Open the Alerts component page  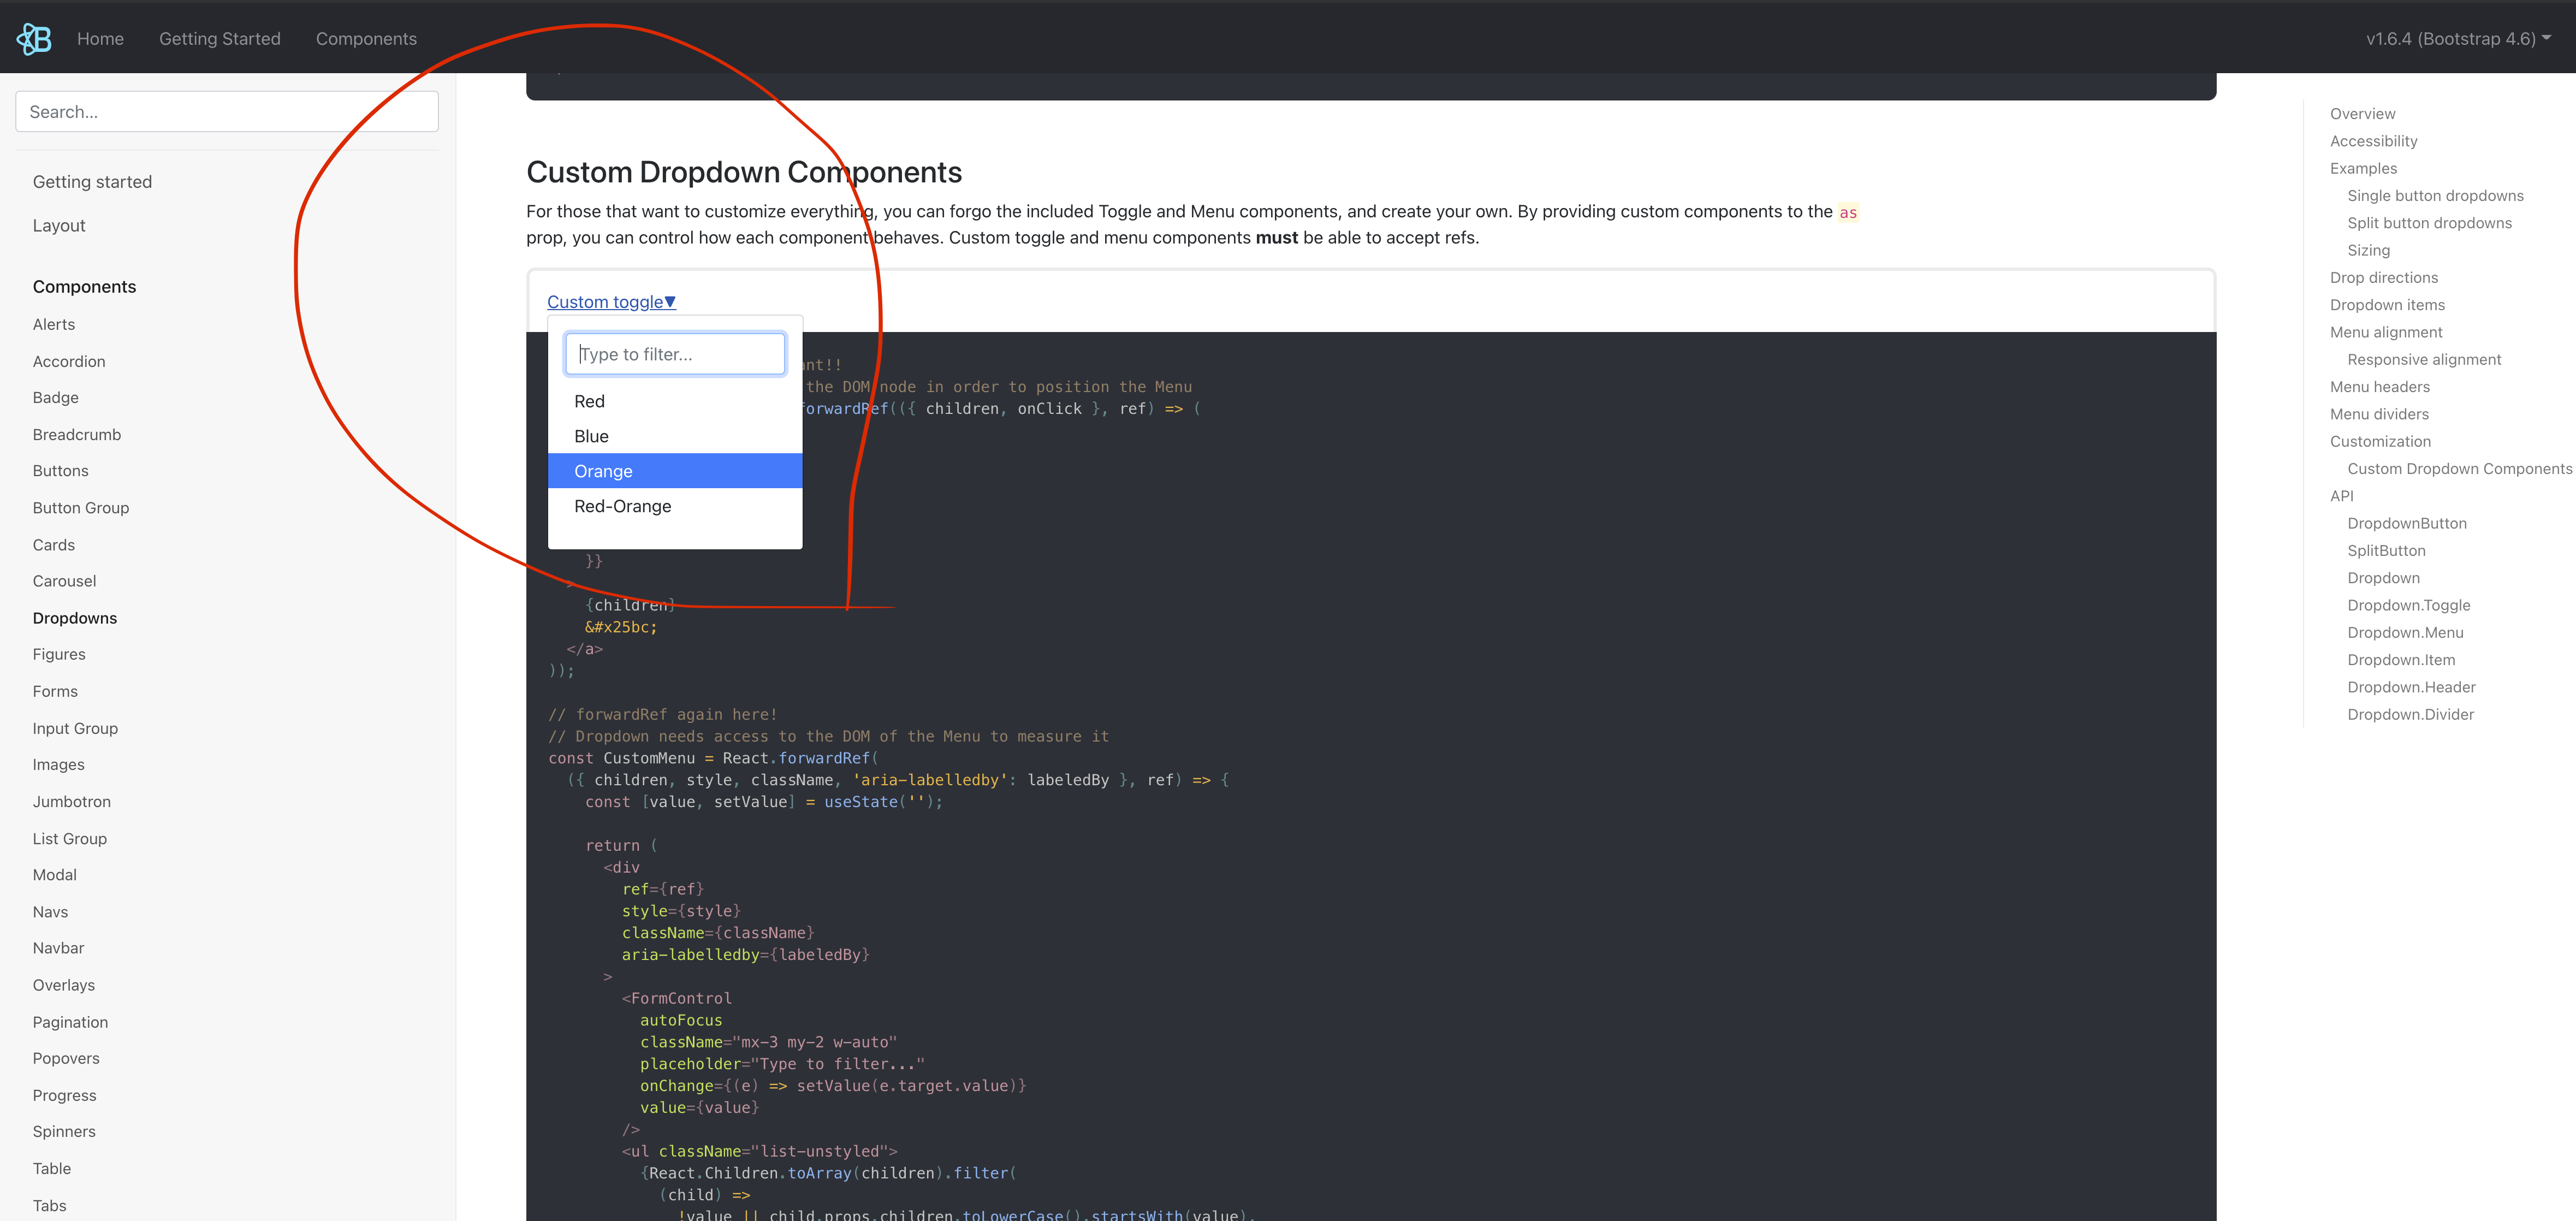coord(53,324)
